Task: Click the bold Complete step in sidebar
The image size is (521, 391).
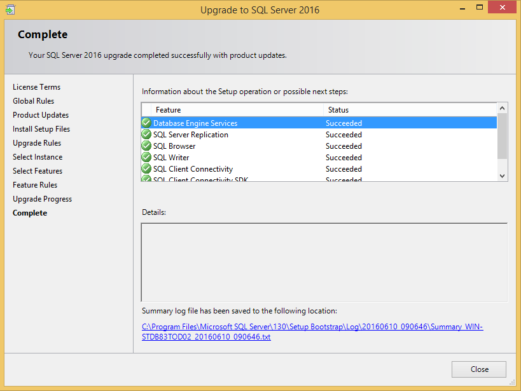Action: click(30, 213)
